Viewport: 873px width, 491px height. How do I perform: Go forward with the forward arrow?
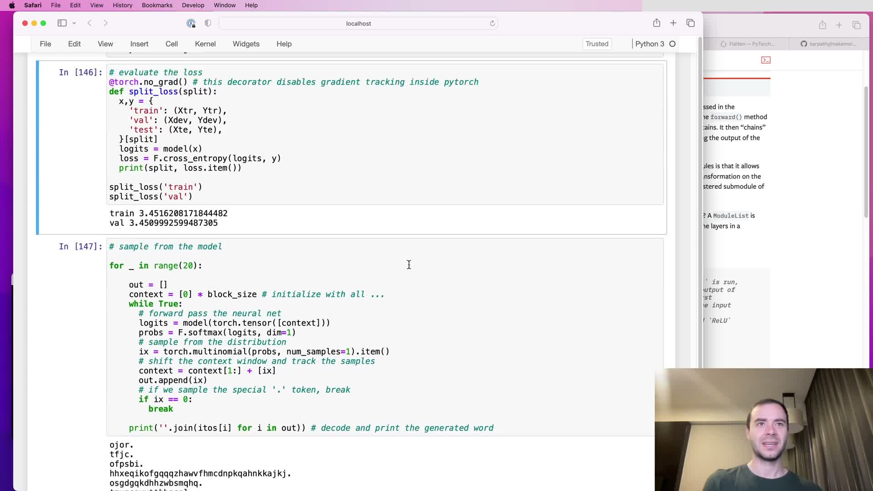[105, 23]
